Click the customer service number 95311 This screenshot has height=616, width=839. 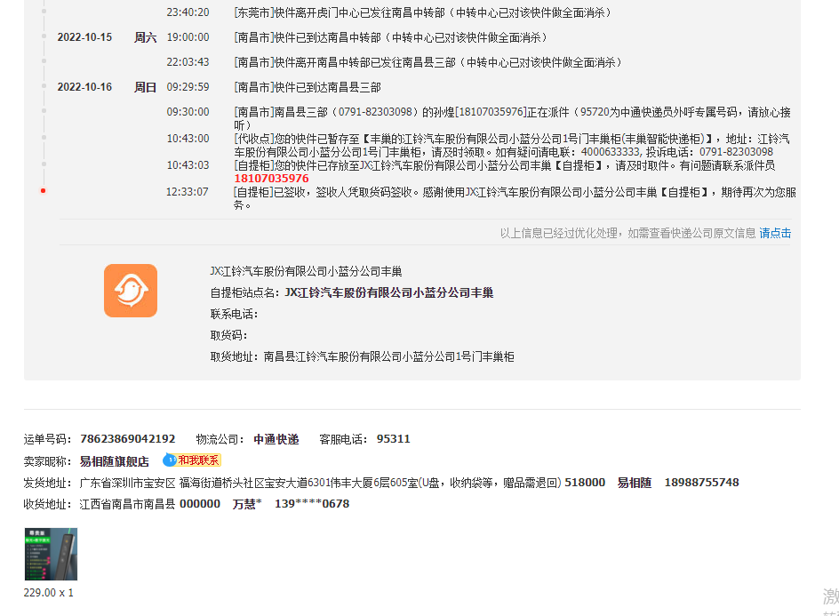[393, 439]
